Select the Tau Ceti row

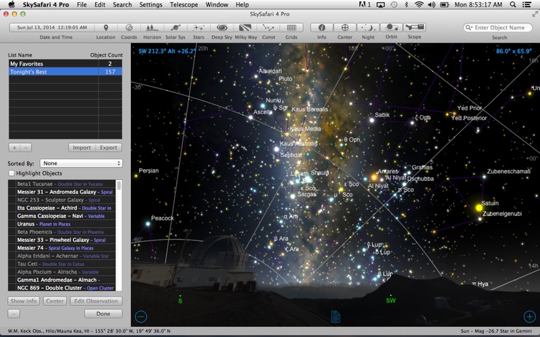(x=62, y=264)
